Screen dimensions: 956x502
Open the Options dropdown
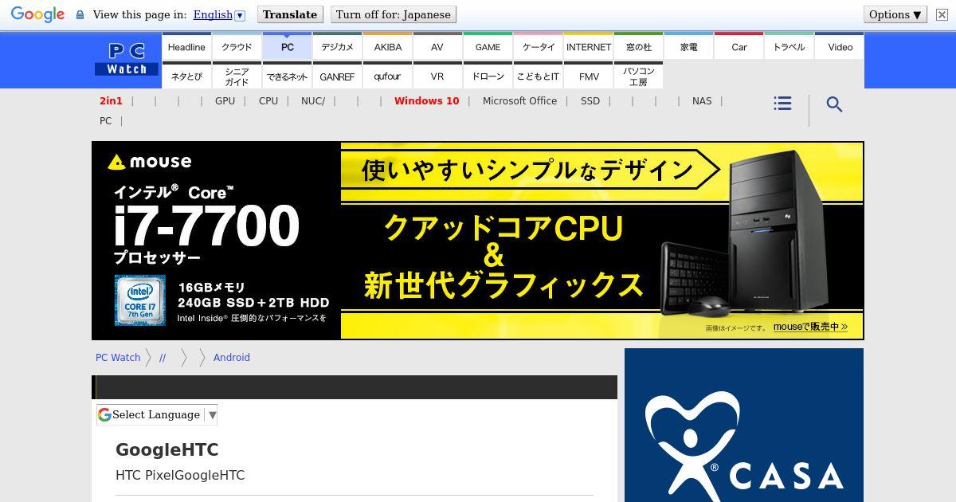pos(895,14)
